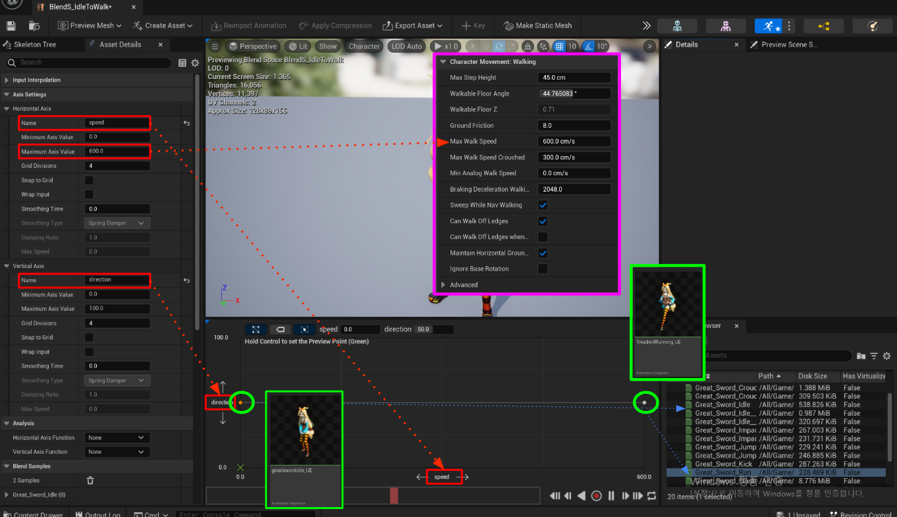Delete blend samples with trash icon

[x=90, y=481]
